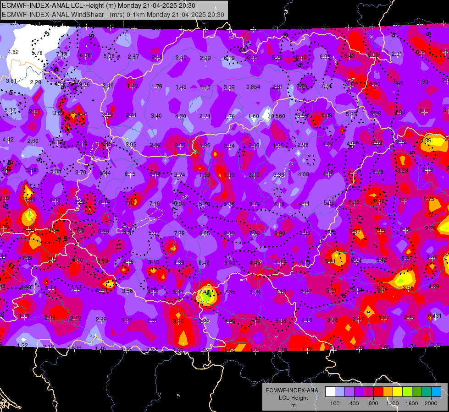Image resolution: width=449 pixels, height=412 pixels.
Task: Click the wind shear value 2.89
Action: [101, 319]
